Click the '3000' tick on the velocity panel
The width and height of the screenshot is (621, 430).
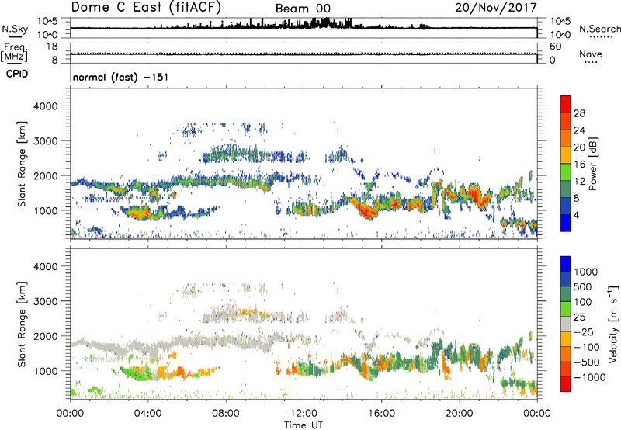pos(45,301)
